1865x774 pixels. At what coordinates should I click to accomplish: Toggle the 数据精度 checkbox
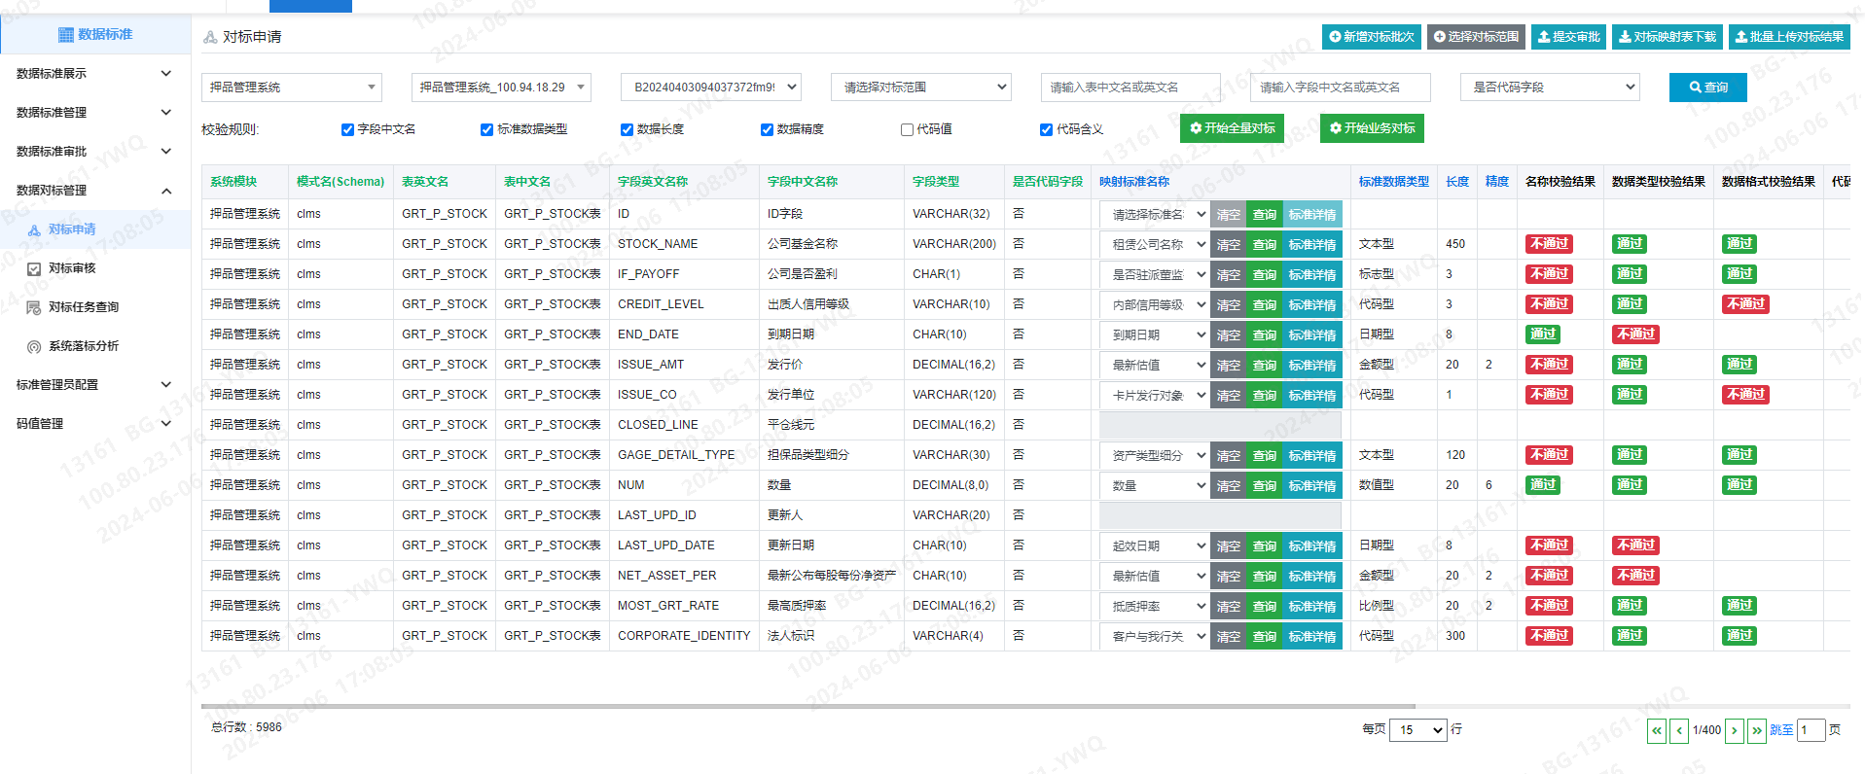coord(767,129)
